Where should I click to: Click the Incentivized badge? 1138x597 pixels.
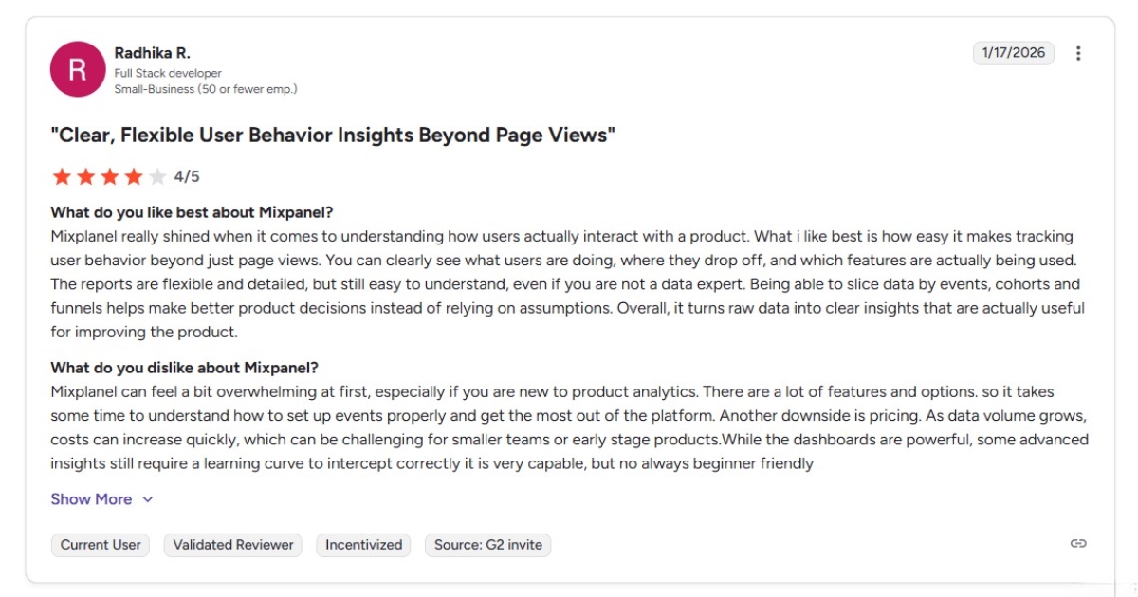click(x=363, y=545)
